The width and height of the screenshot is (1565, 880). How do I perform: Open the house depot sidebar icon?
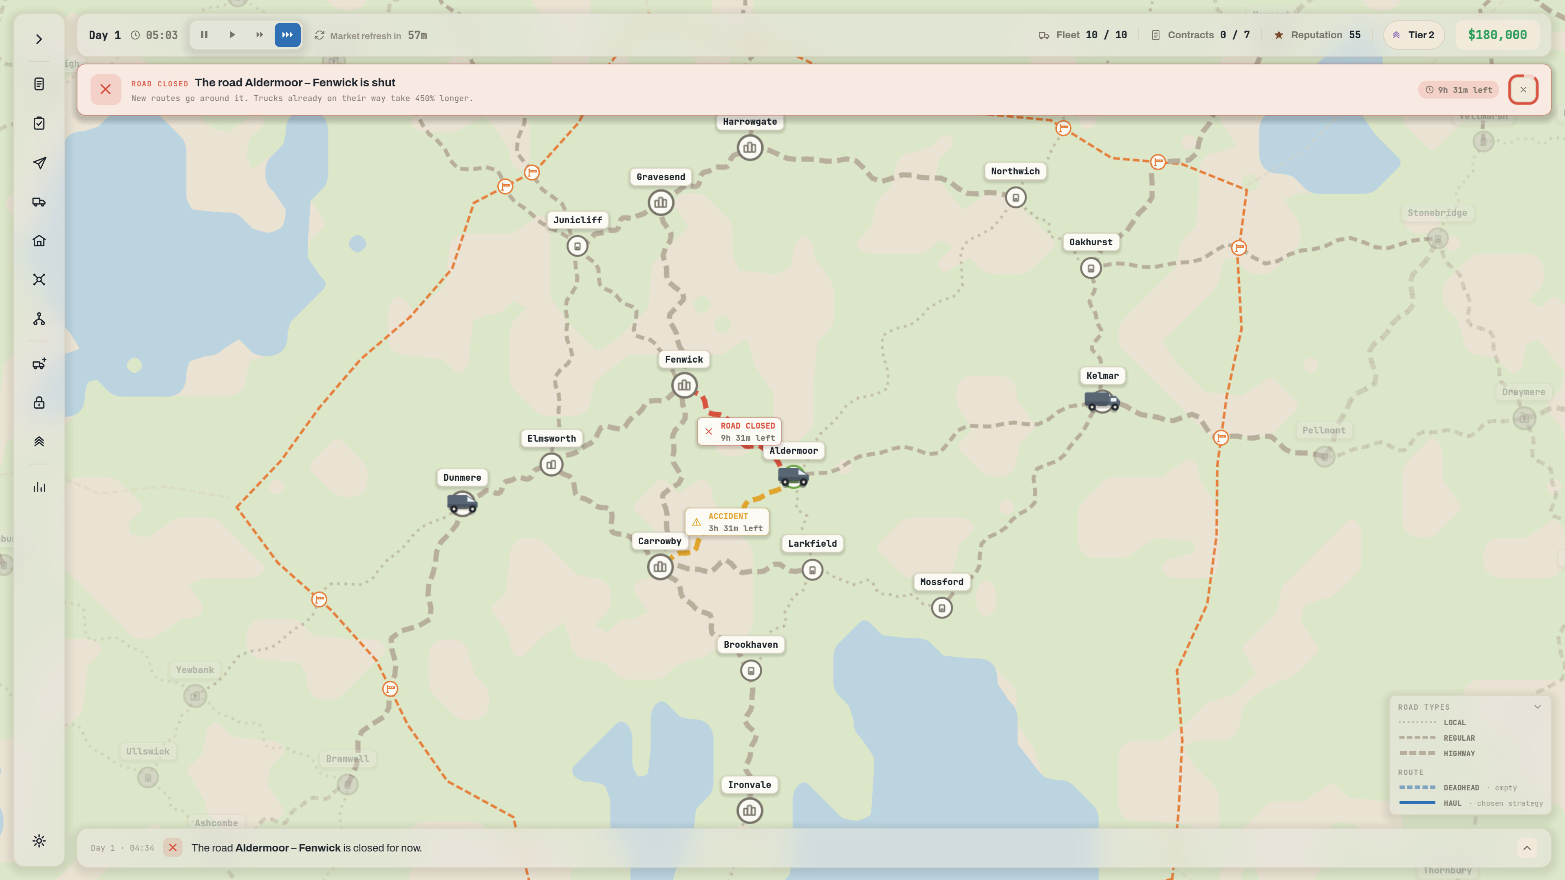click(x=39, y=240)
